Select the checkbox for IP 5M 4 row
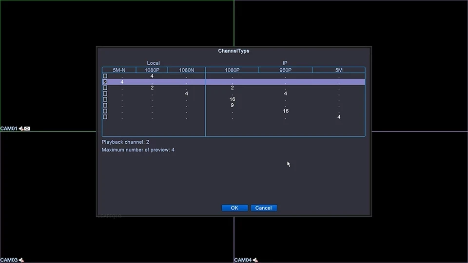The height and width of the screenshot is (263, 468). coord(105,117)
